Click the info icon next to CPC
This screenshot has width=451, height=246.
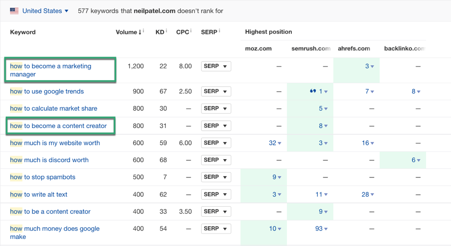[x=190, y=31]
